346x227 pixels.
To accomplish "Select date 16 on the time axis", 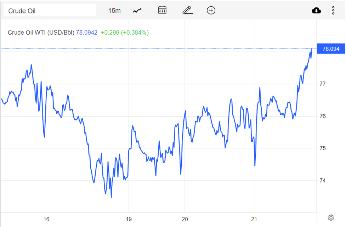I will pyautogui.click(x=46, y=219).
